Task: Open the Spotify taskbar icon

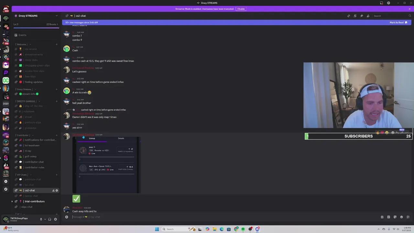Action: pos(243,229)
